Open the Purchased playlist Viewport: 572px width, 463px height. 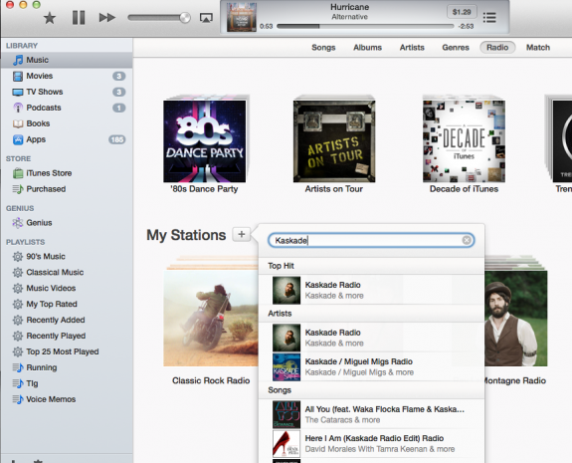[67, 189]
